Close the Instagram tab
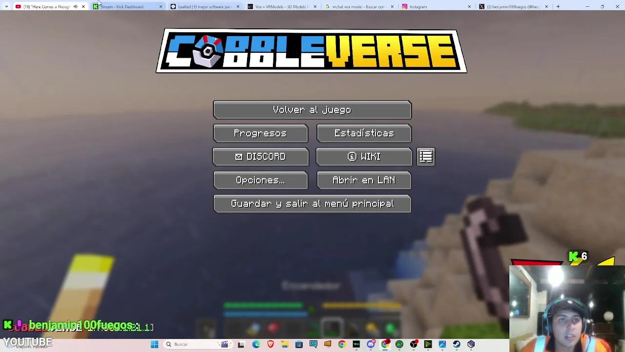This screenshot has height=352, width=625. pyautogui.click(x=469, y=7)
